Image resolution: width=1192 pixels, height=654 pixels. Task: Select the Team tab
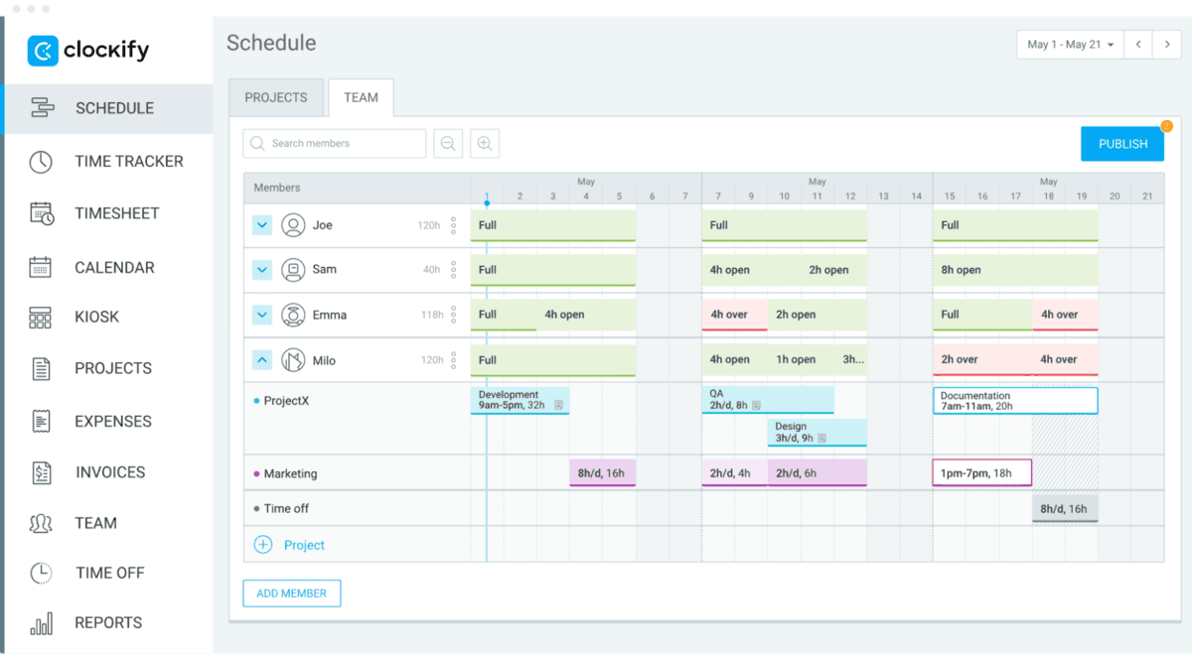click(x=361, y=97)
